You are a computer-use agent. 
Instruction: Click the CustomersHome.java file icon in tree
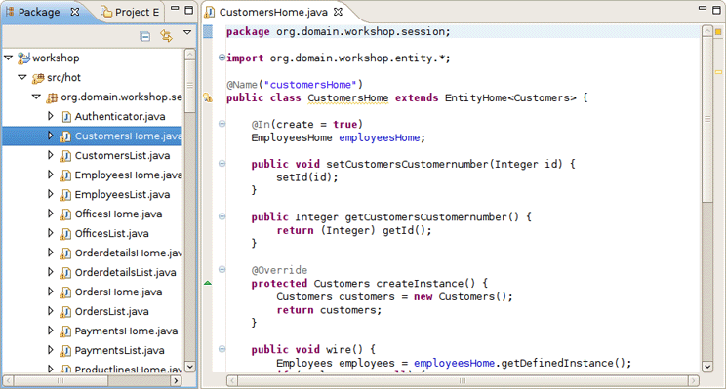pyautogui.click(x=65, y=136)
